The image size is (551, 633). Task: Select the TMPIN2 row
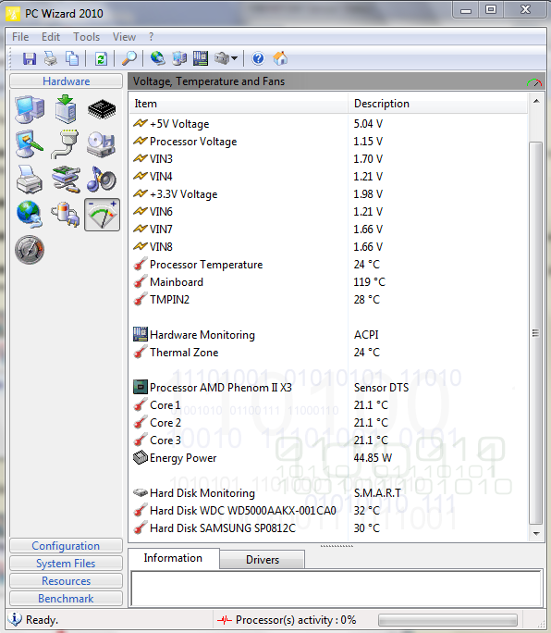(328, 300)
